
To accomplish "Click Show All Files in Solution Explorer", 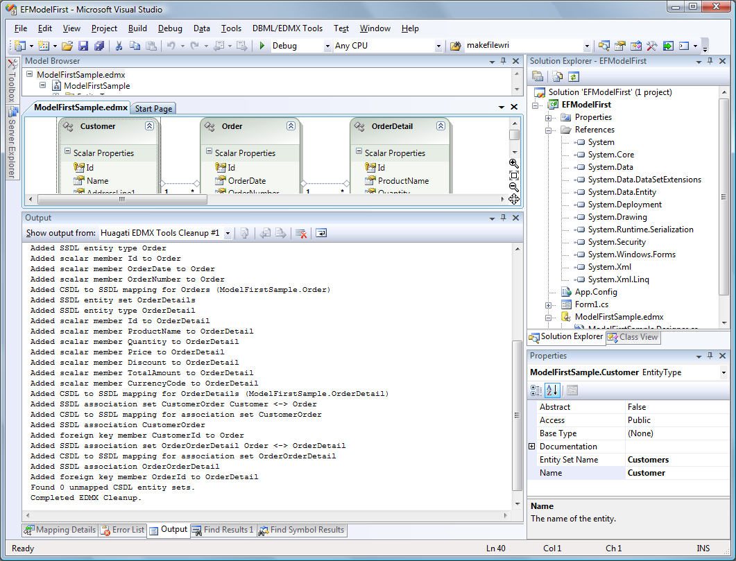I will [558, 76].
